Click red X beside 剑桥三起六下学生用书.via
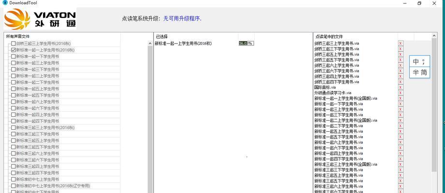Screen dimensions: 445x193 click(401, 71)
